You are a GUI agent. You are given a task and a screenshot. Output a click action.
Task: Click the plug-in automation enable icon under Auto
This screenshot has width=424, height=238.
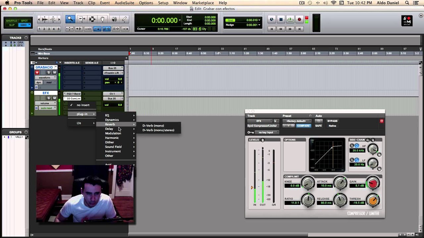tap(318, 121)
